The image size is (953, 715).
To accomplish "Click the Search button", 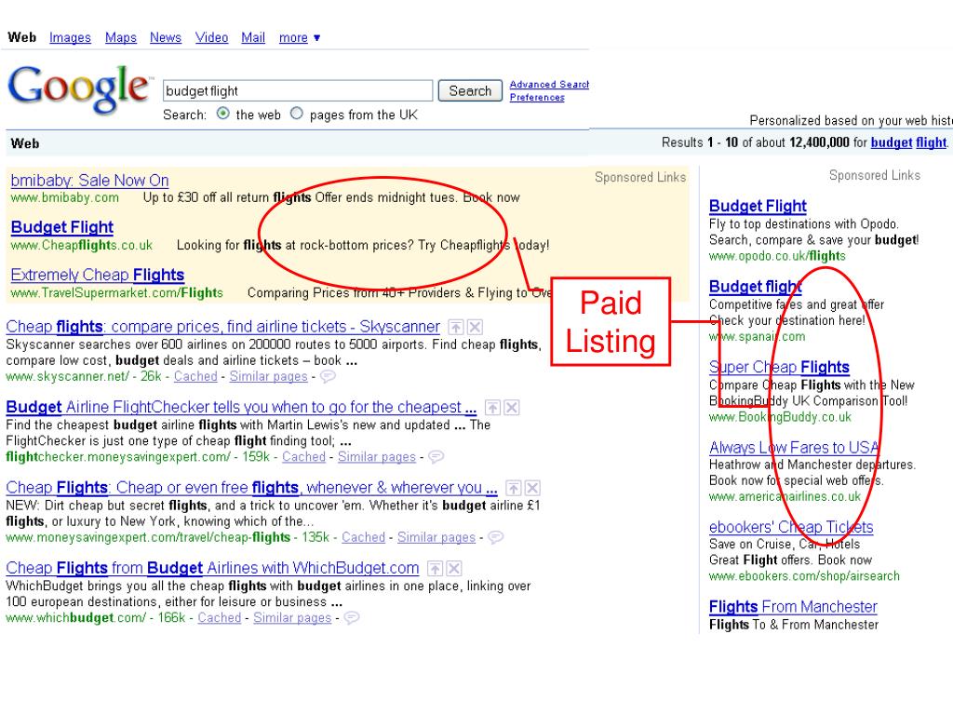I will pyautogui.click(x=470, y=90).
